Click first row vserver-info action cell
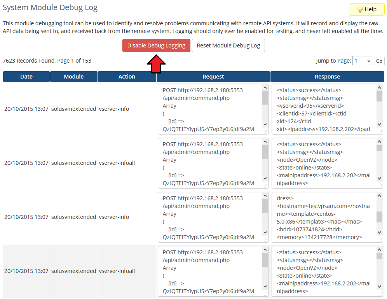387x299 pixels. [x=114, y=109]
